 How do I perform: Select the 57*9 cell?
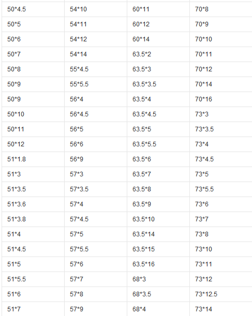(96, 309)
